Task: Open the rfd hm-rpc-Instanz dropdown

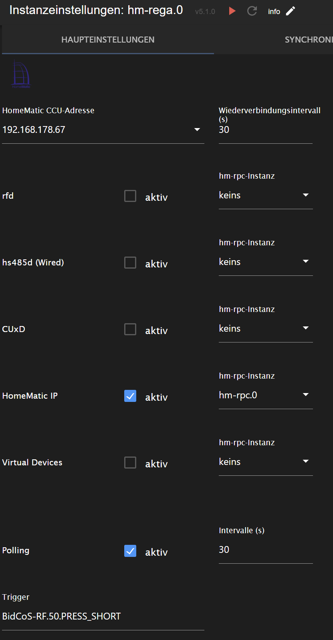Action: pos(265,196)
